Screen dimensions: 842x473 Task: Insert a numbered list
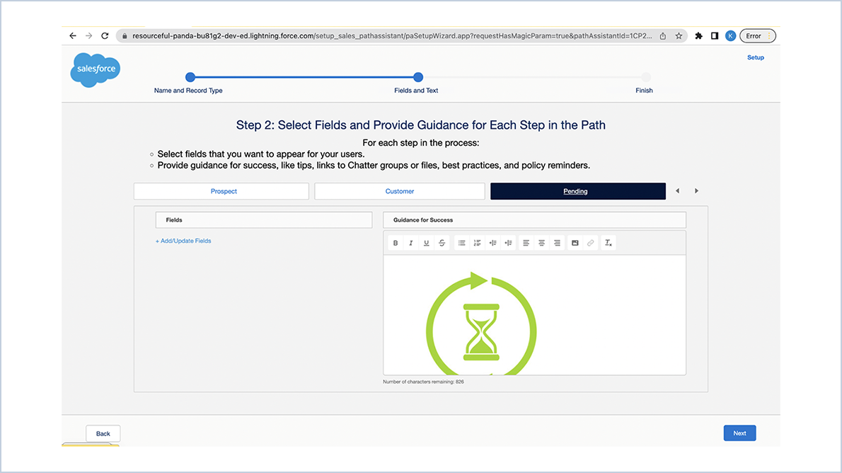click(477, 242)
